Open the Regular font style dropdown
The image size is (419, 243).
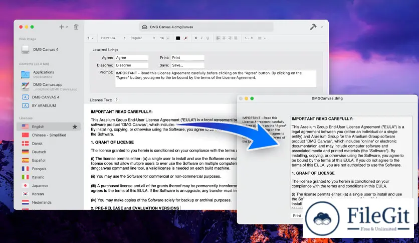pos(142,38)
